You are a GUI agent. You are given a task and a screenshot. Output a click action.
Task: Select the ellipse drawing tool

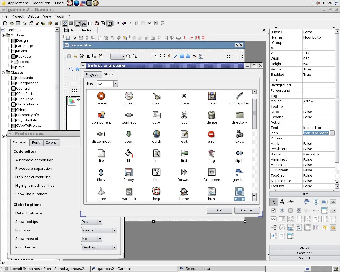coord(188,56)
